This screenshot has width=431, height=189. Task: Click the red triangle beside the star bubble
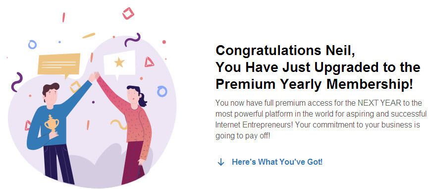click(x=149, y=62)
